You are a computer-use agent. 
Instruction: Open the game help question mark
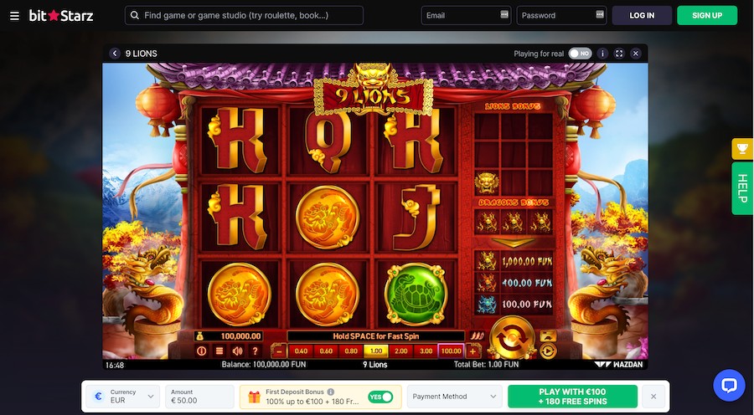(256, 351)
